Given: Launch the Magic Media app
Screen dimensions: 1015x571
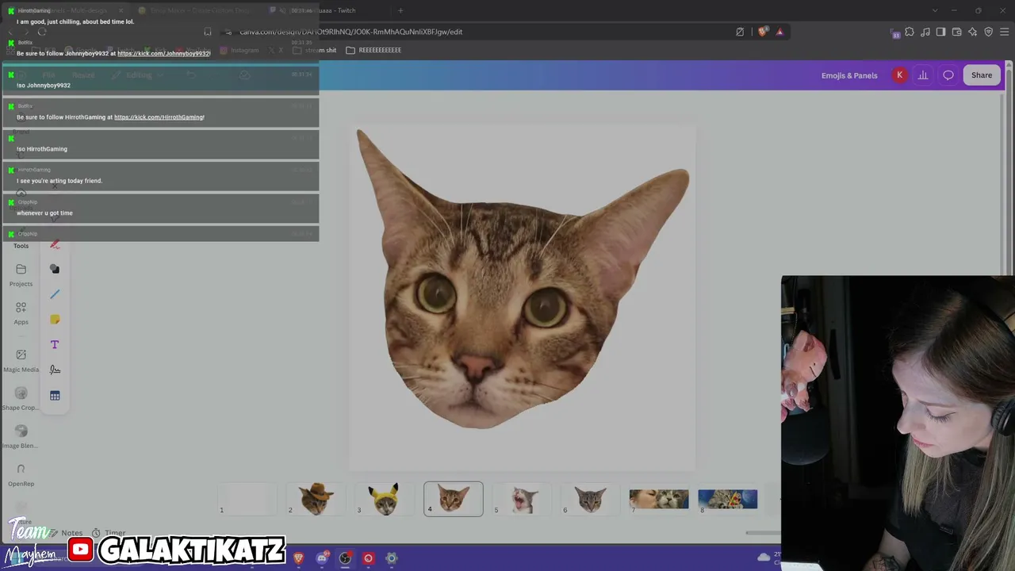Looking at the screenshot, I should tap(21, 360).
